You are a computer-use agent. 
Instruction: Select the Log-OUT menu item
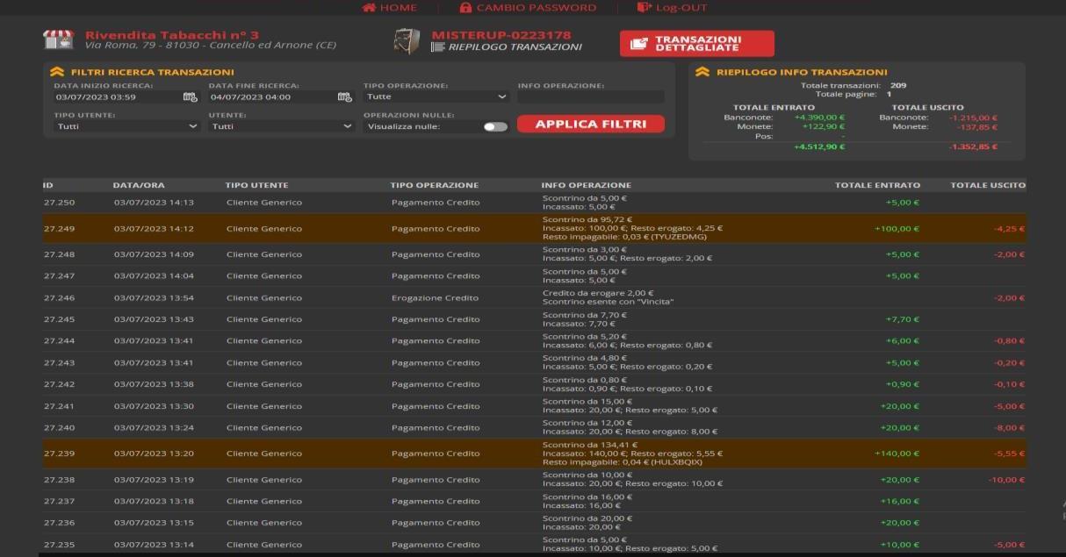pos(672,7)
